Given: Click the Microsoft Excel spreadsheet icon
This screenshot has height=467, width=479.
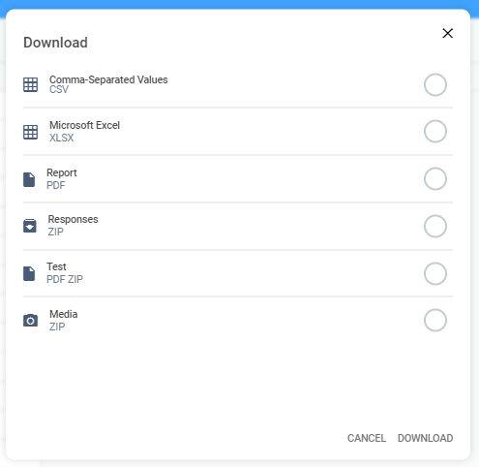Looking at the screenshot, I should coord(30,132).
